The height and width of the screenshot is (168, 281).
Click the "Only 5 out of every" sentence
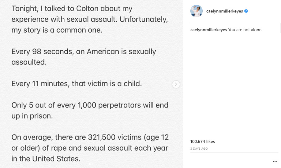point(90,111)
